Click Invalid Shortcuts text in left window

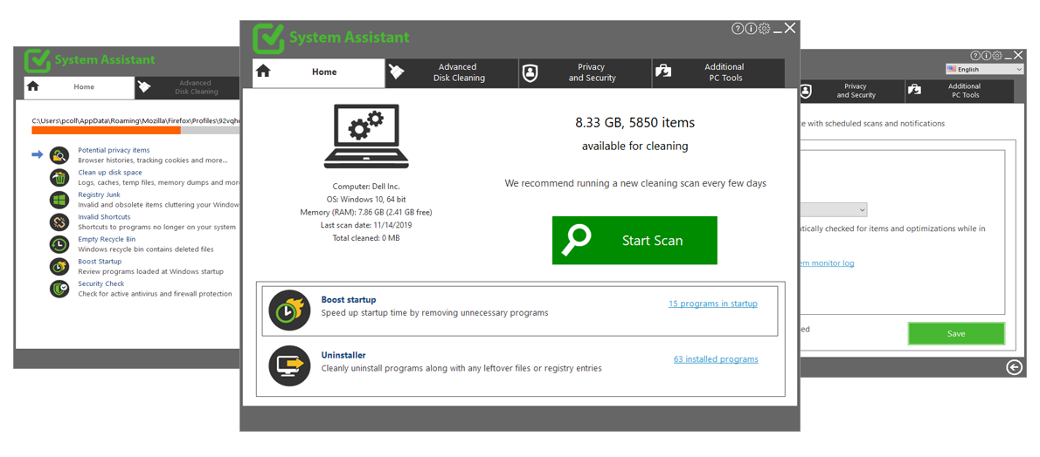pos(104,216)
